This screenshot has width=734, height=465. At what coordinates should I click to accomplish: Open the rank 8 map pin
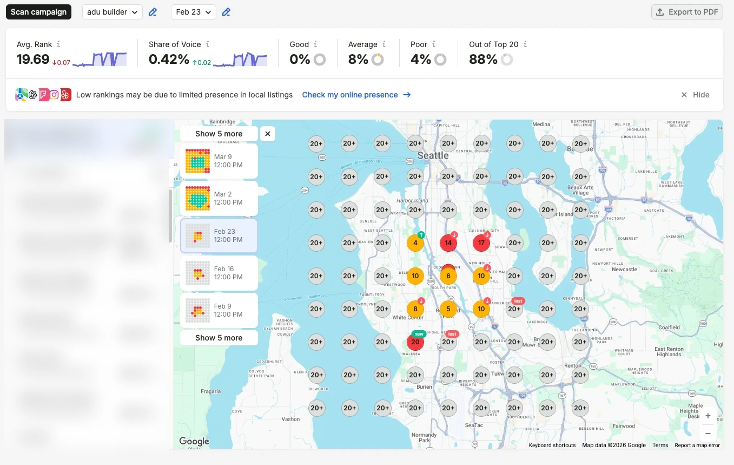[415, 309]
